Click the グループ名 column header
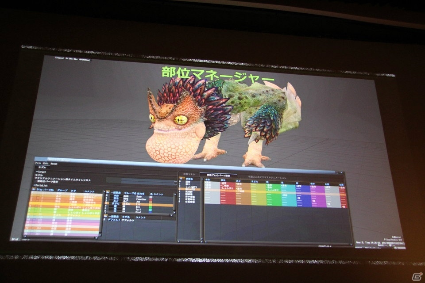425x283 pixels. pos(130,193)
